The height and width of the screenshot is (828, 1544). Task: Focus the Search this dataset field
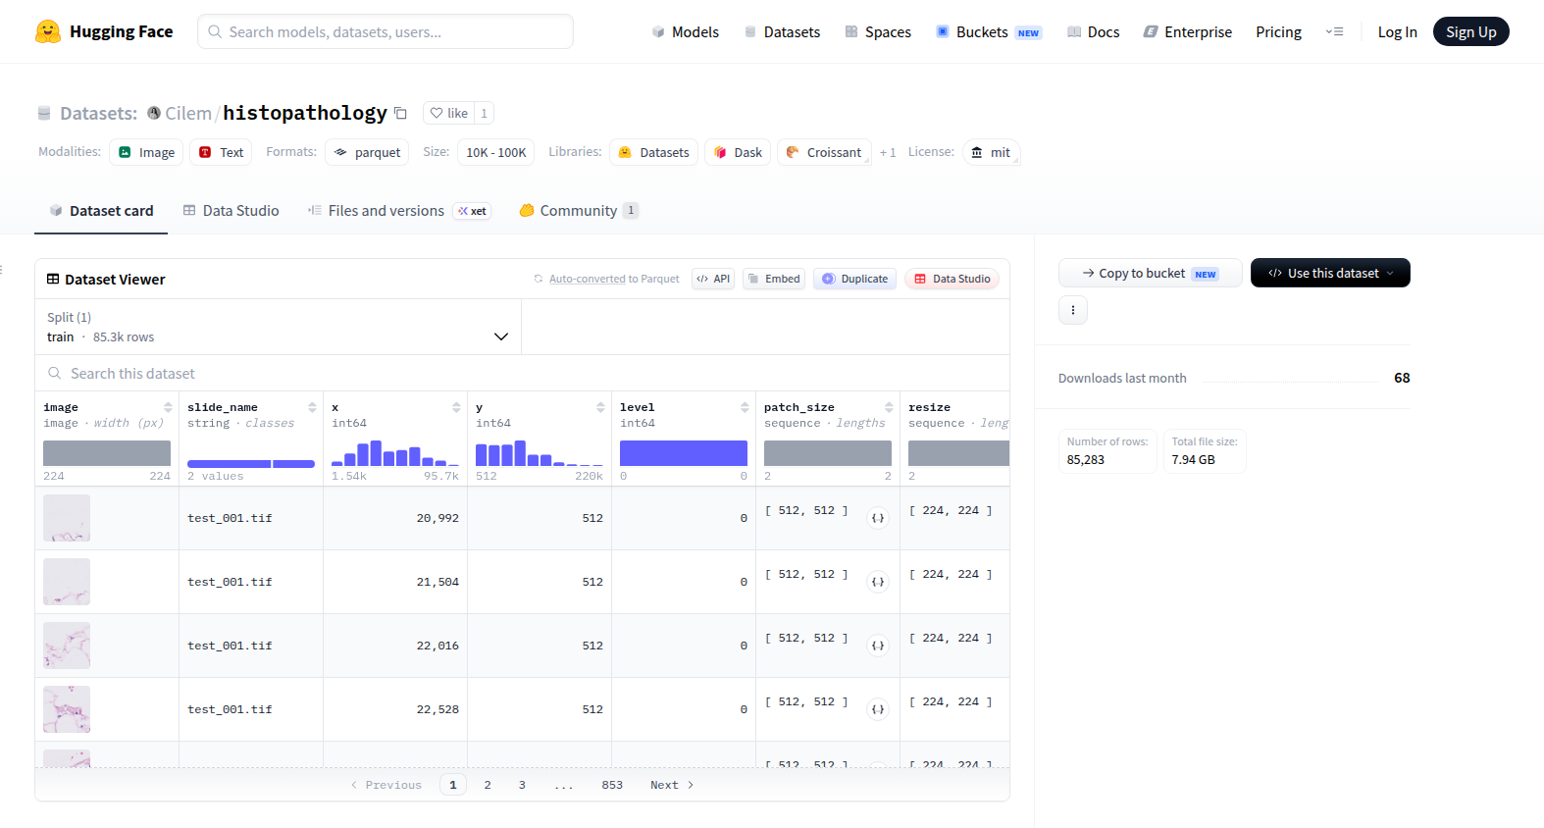[522, 373]
